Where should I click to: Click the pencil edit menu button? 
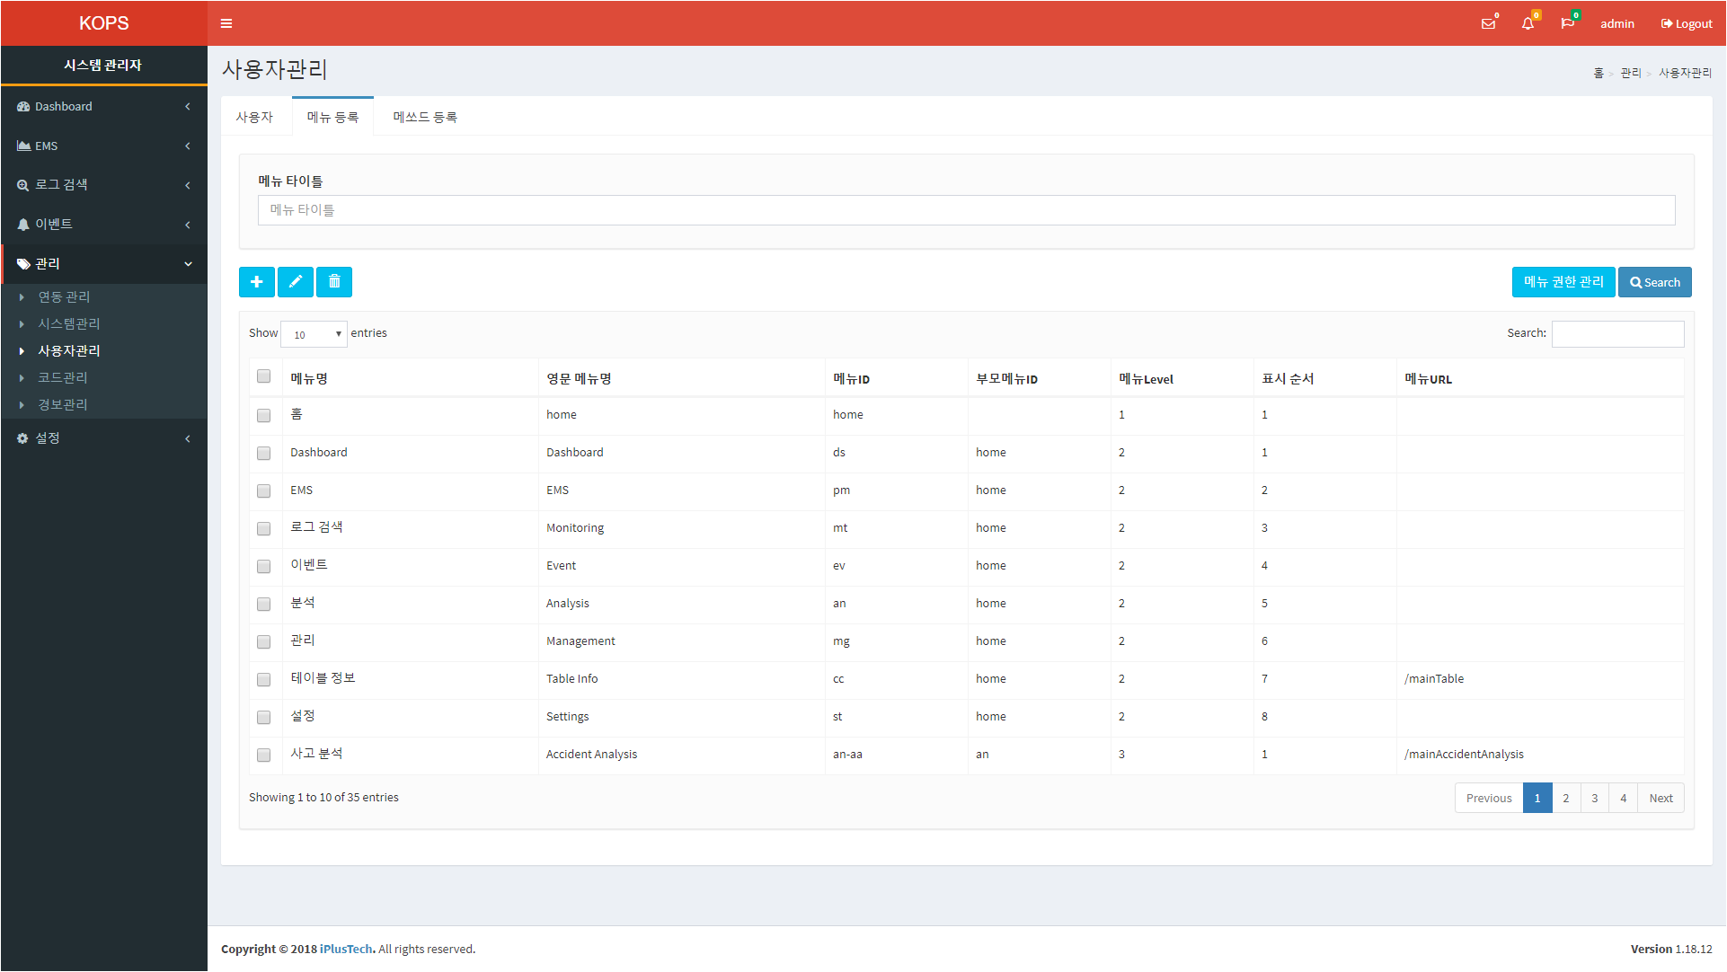click(296, 282)
